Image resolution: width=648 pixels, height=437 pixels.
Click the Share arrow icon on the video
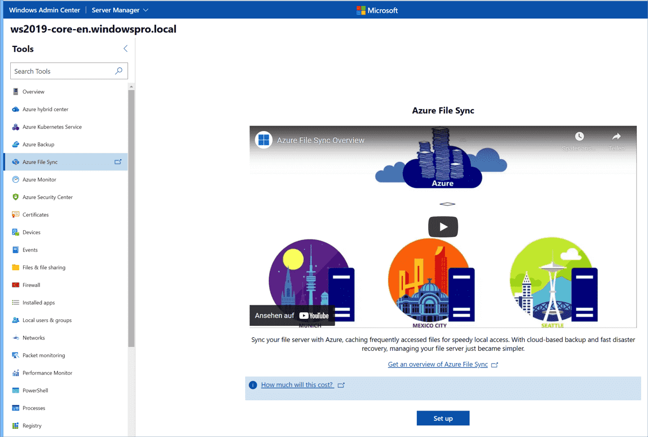tap(616, 137)
